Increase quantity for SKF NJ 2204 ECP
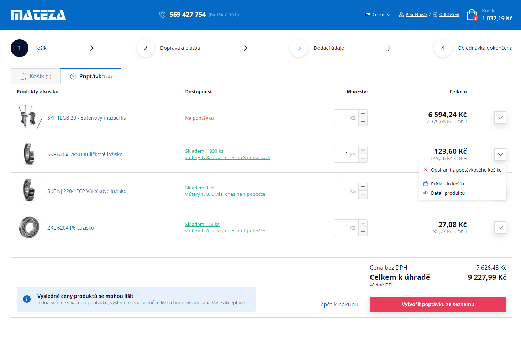This screenshot has height=342, width=521. pyautogui.click(x=363, y=187)
